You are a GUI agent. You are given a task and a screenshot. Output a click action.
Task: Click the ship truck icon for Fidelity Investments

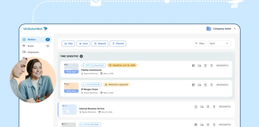pos(199,65)
